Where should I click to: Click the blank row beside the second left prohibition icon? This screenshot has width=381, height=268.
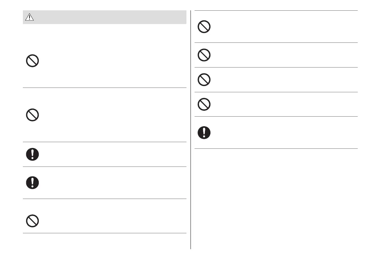coord(111,115)
